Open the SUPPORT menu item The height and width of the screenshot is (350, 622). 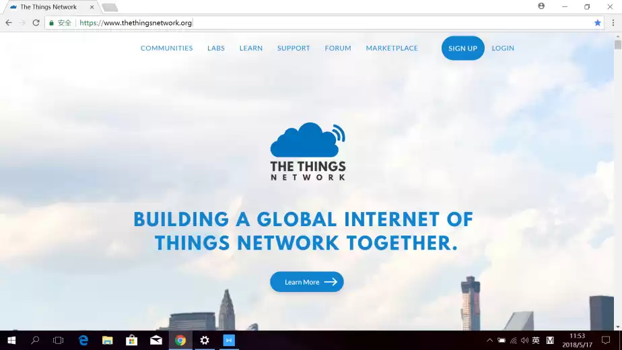coord(293,48)
